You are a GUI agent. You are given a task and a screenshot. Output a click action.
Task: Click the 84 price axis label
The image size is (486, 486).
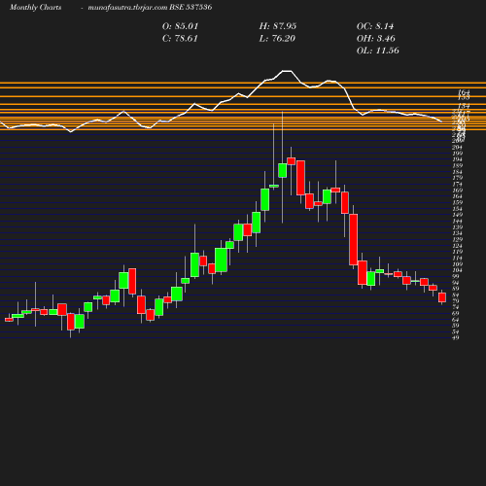[456, 295]
